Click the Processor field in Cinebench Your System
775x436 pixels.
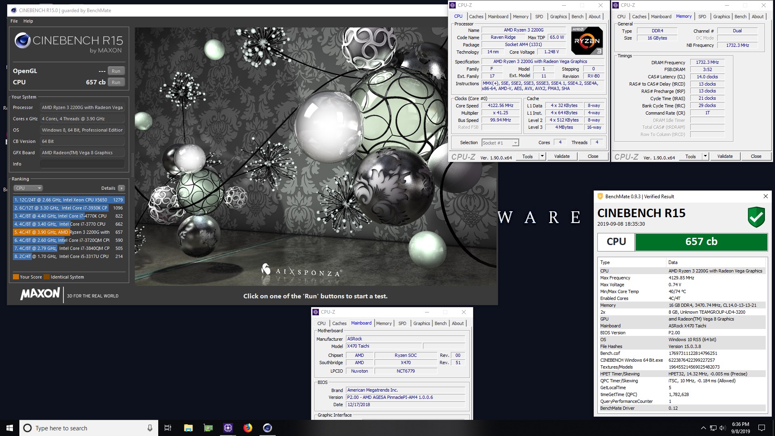coord(82,107)
